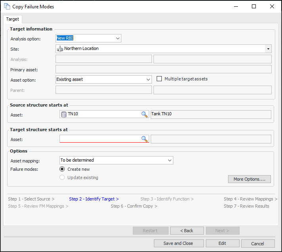Viewport: 282px width, 252px height.
Task: Go to Step 1 - Select Source
Action: click(x=31, y=199)
